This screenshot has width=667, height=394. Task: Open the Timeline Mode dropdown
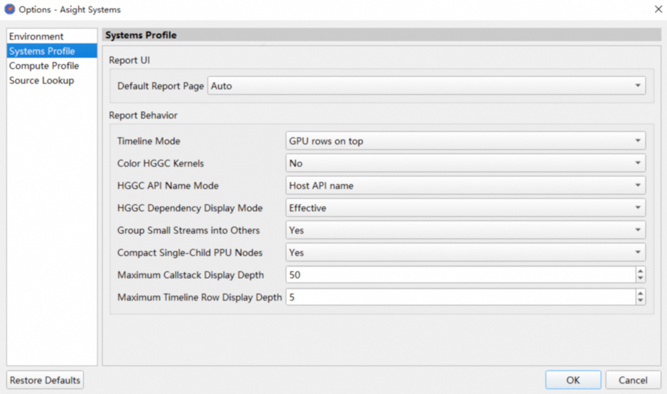click(x=465, y=141)
